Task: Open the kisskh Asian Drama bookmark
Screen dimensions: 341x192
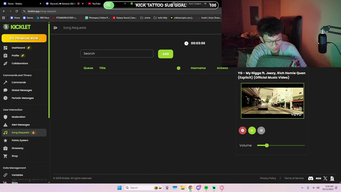Action: (x=209, y=18)
